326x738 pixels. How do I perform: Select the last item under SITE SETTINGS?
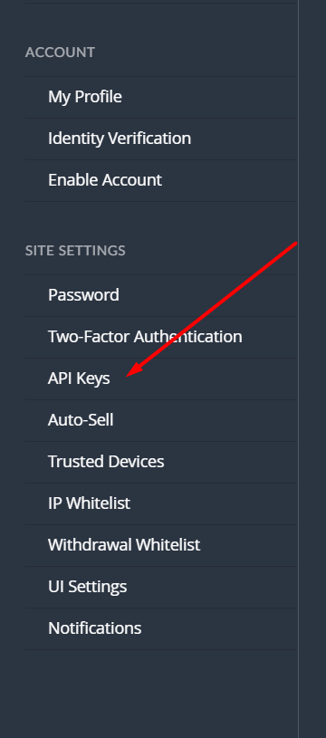click(161, 628)
